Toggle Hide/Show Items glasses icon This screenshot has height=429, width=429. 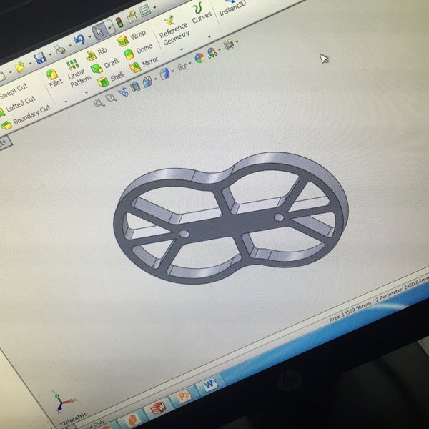(x=182, y=66)
